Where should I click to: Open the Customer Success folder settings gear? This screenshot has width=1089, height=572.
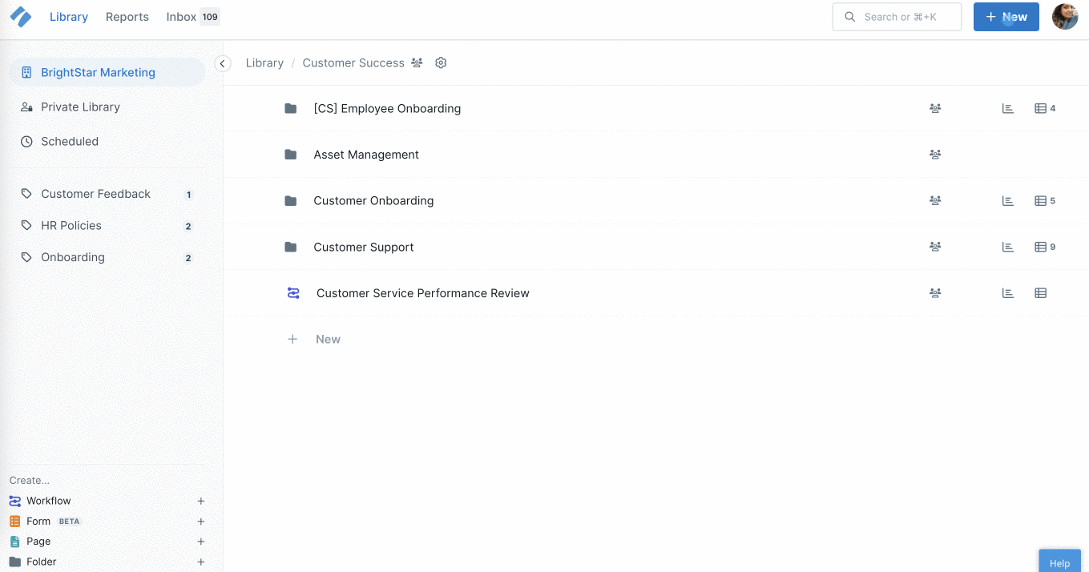pyautogui.click(x=441, y=62)
